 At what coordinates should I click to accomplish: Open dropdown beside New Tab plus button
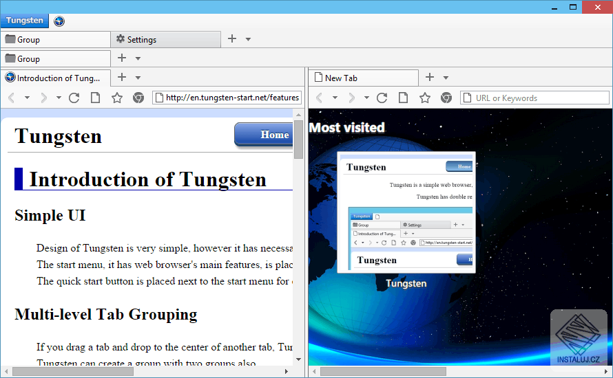click(446, 78)
